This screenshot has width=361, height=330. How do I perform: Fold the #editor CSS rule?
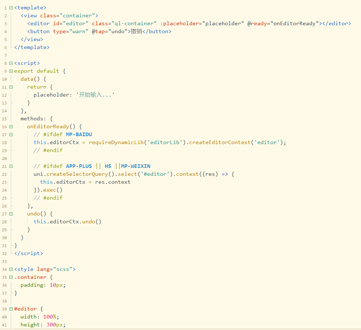coord(11,309)
